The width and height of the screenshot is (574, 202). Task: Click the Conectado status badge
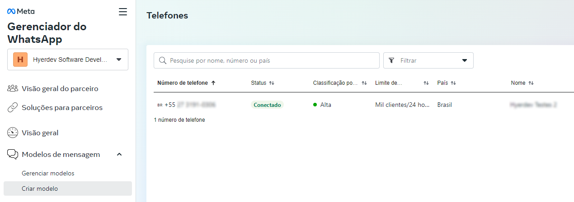click(267, 105)
